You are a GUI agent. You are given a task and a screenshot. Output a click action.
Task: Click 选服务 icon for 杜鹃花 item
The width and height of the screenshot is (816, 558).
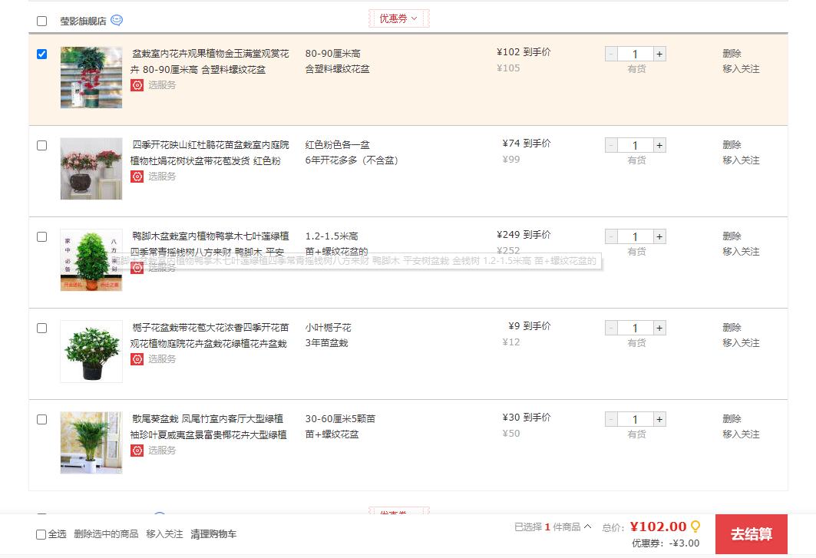tap(137, 177)
